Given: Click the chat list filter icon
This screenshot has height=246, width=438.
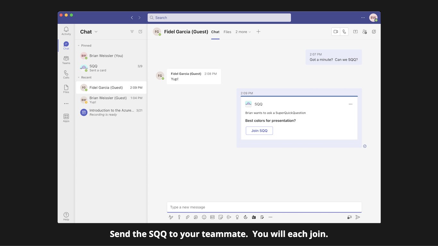Looking at the screenshot, I should pyautogui.click(x=132, y=31).
